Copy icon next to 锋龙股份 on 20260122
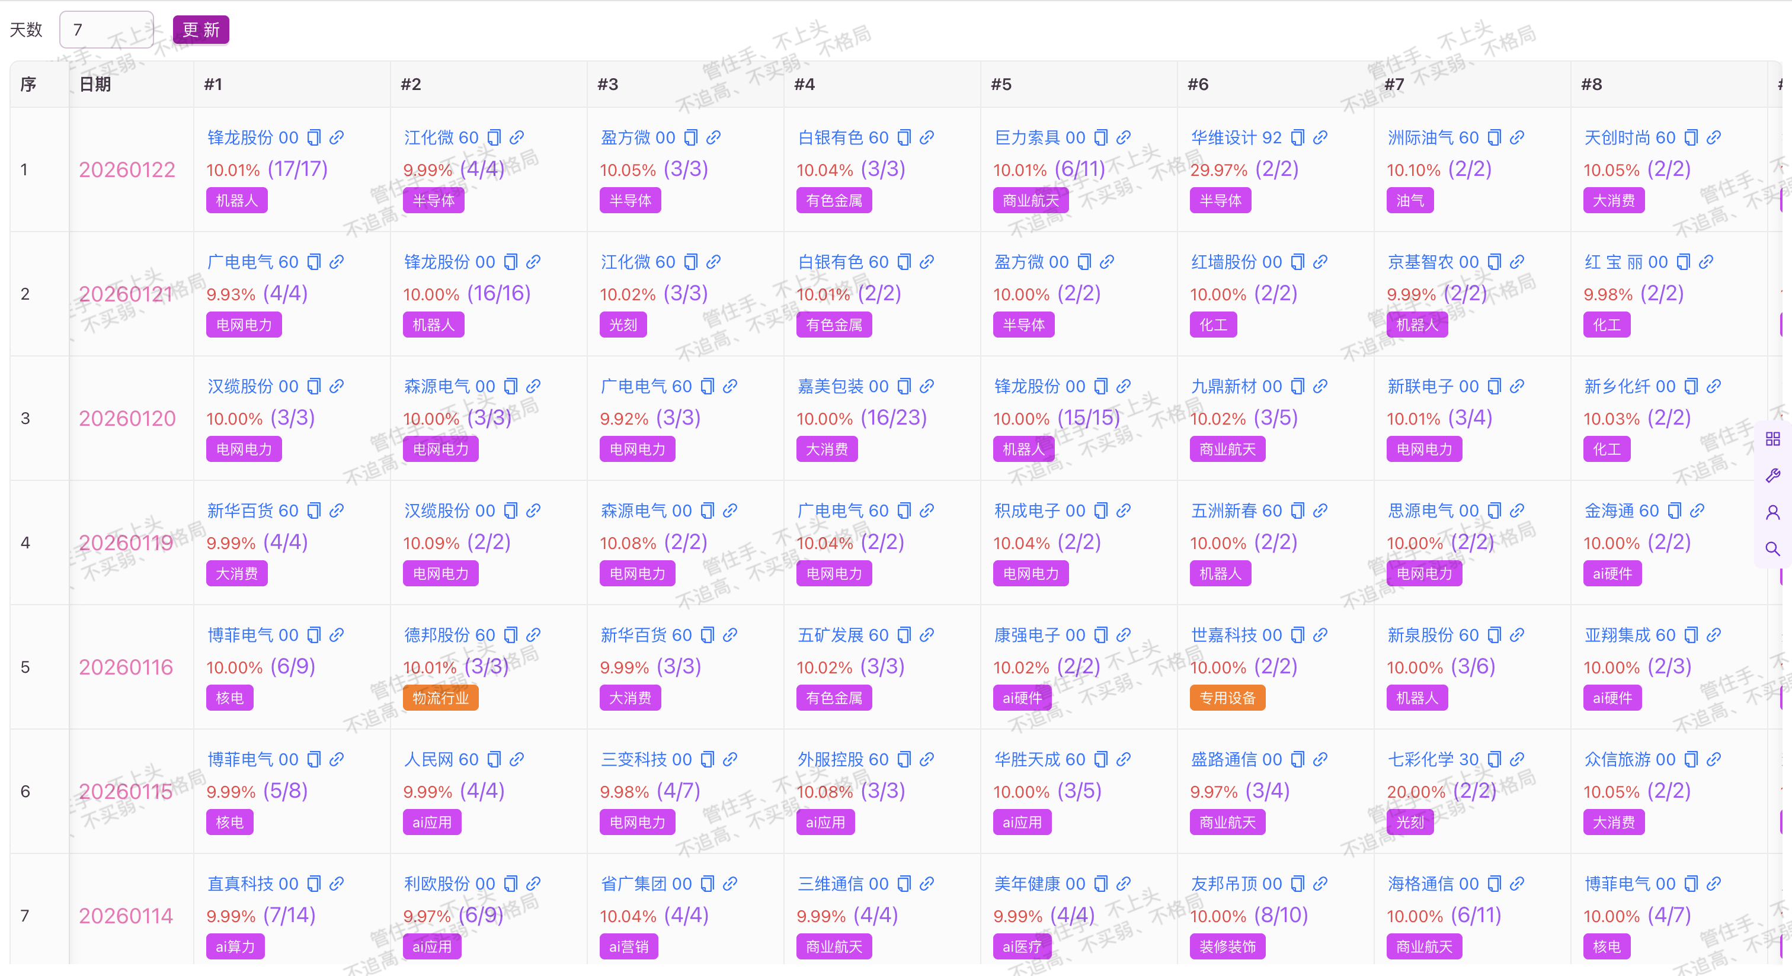The width and height of the screenshot is (1792, 976). tap(313, 137)
